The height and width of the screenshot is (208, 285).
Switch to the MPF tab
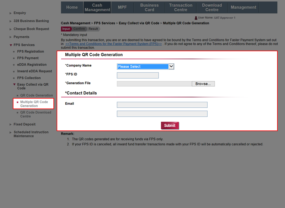[122, 8]
